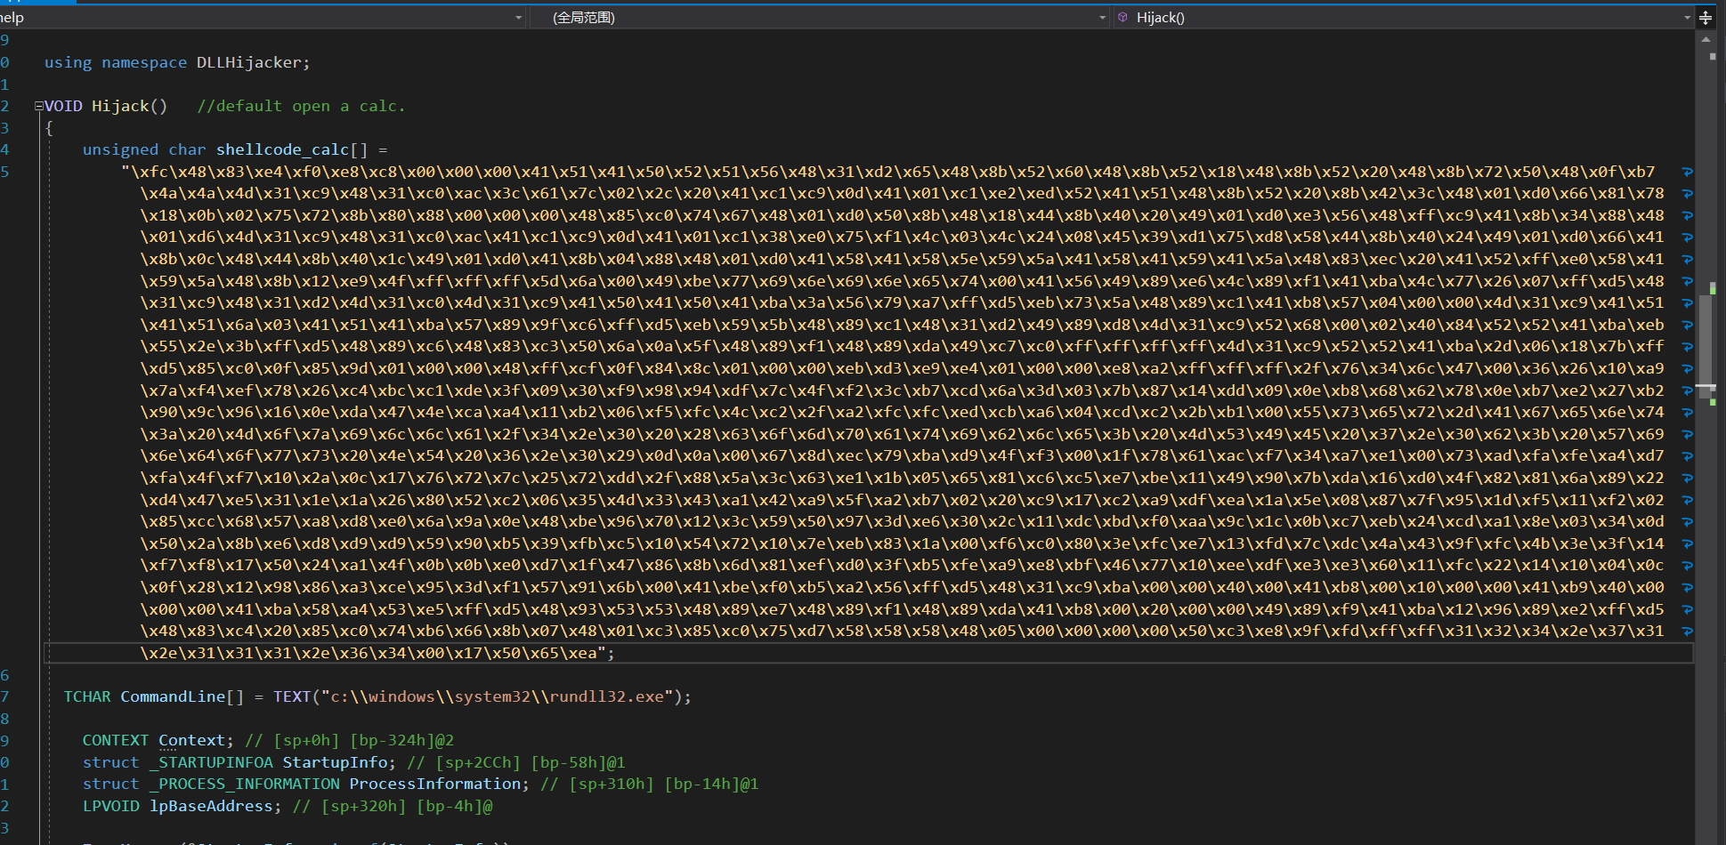This screenshot has width=1726, height=845.
Task: Click the TEXT macro call
Action: (x=292, y=696)
